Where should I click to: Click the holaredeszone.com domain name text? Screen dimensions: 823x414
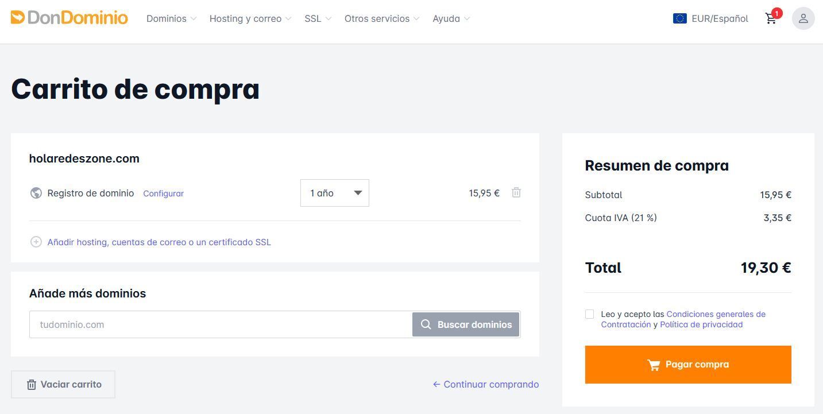[84, 158]
